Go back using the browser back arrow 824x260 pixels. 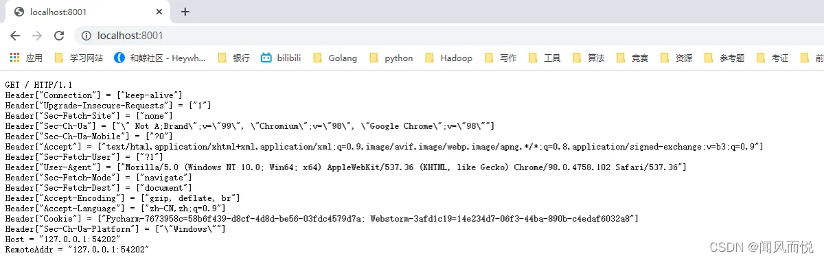pos(15,36)
